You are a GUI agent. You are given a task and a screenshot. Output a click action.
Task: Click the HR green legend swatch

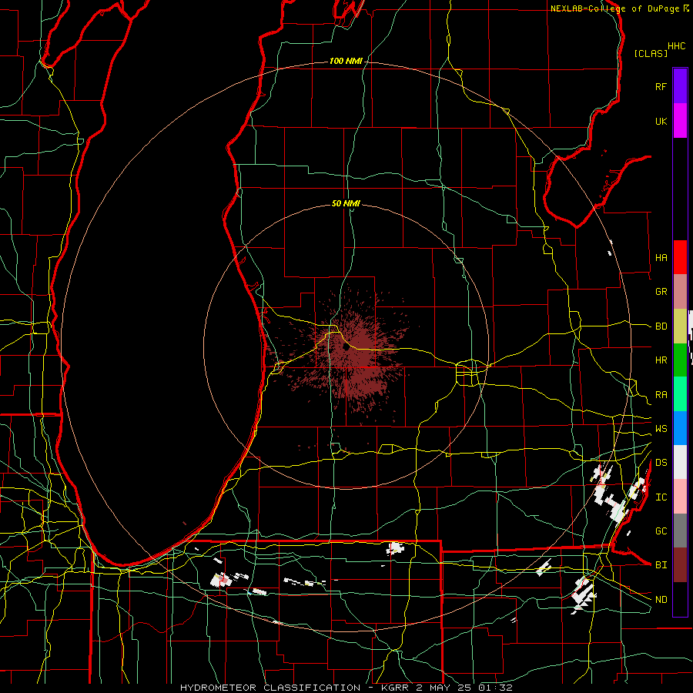(x=680, y=360)
